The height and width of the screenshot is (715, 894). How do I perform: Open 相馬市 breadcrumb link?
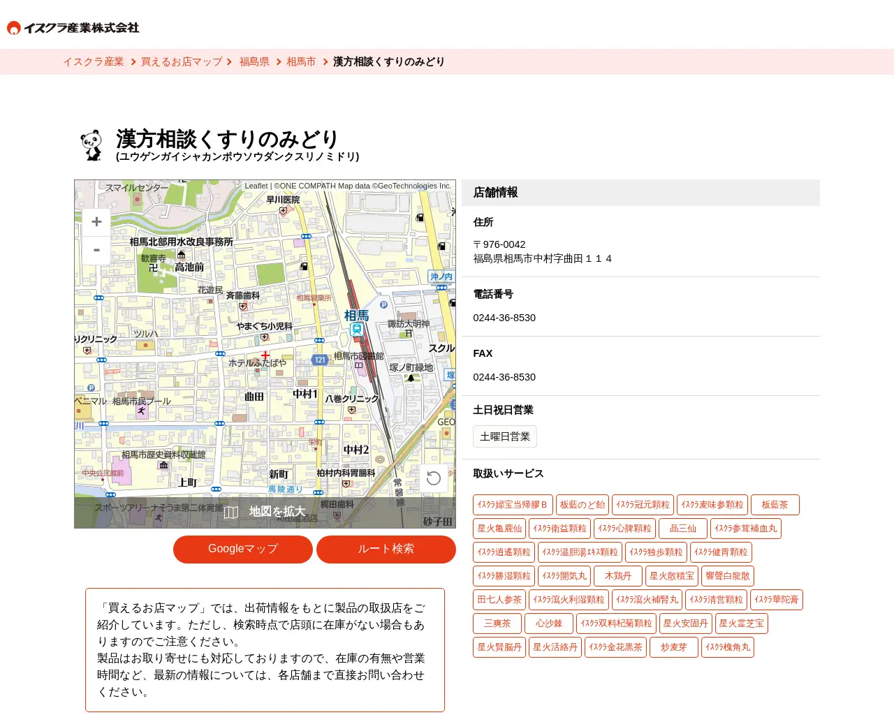[301, 61]
